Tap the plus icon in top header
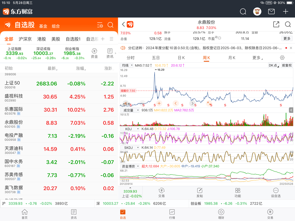295x221 pixels. tap(285, 12)
